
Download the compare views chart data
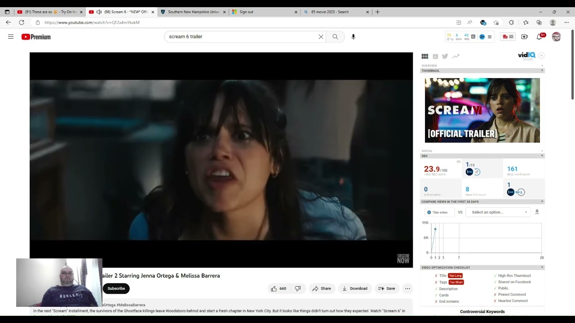pos(537,212)
